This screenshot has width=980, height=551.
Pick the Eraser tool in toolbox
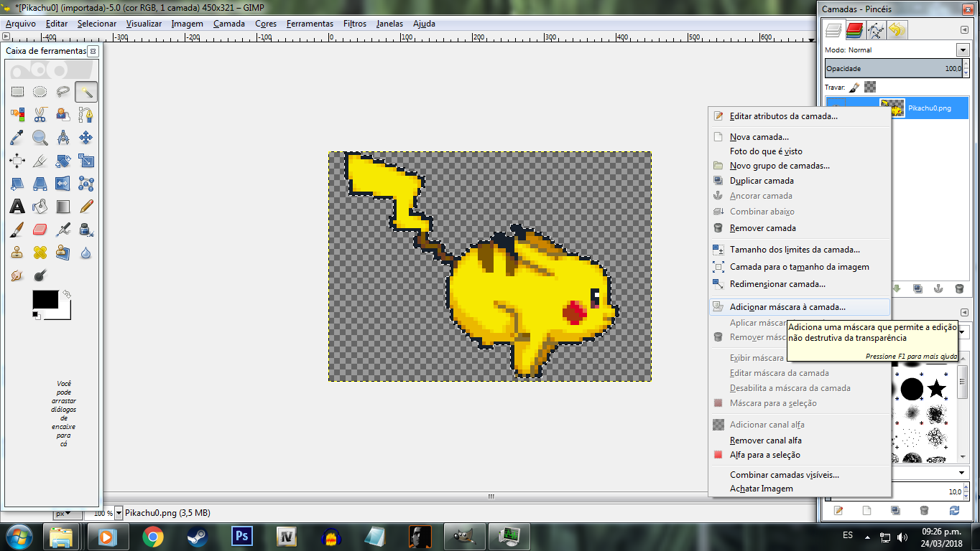pos(40,230)
